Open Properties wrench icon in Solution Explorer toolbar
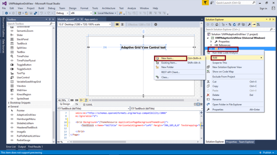This screenshot has width=277, height=155. click(x=249, y=25)
